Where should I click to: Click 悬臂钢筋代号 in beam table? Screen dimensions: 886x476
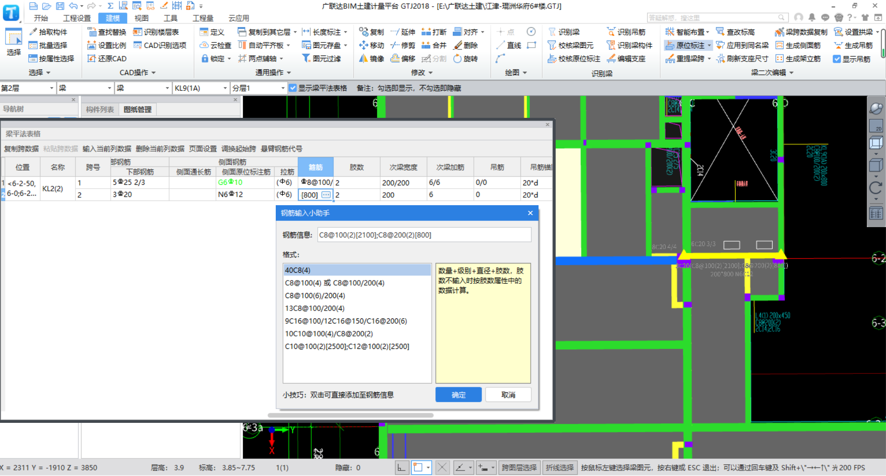tap(282, 149)
